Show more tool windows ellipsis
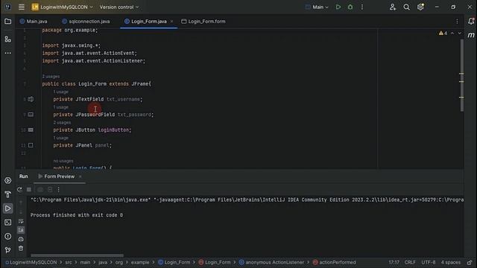Image resolution: width=477 pixels, height=268 pixels. (8, 53)
